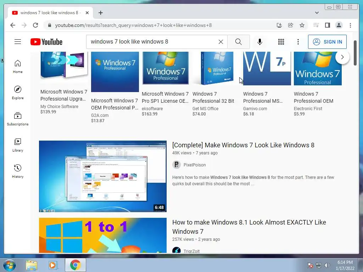Open a new tab with the plus button
Viewport: 363px width, 272px height.
[100, 13]
